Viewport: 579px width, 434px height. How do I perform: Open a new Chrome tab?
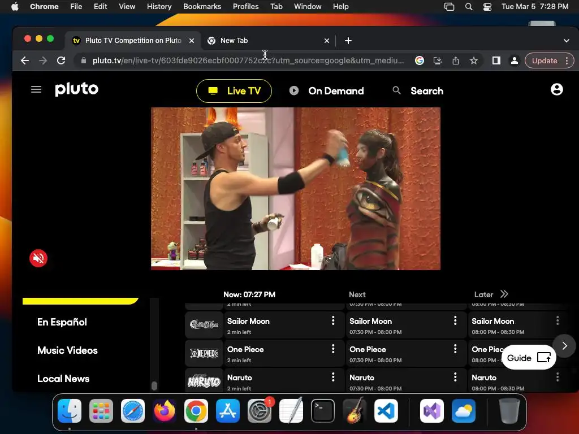point(348,41)
